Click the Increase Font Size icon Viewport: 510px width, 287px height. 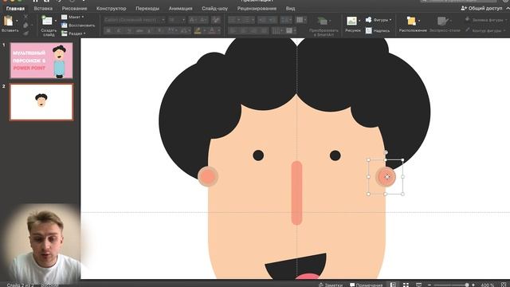pyautogui.click(x=193, y=20)
